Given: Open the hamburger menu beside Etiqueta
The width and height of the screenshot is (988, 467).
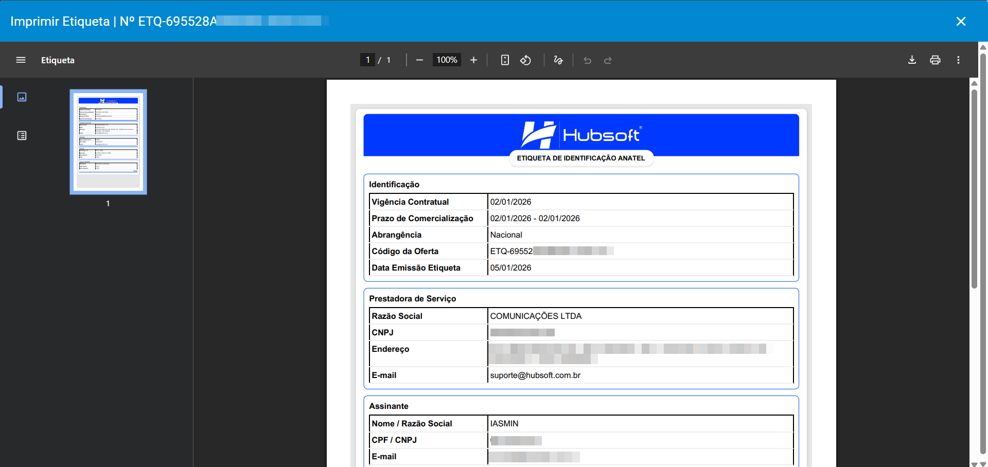Looking at the screenshot, I should pos(21,60).
